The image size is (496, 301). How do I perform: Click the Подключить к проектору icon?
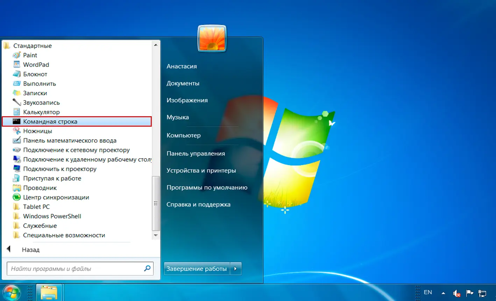click(17, 169)
